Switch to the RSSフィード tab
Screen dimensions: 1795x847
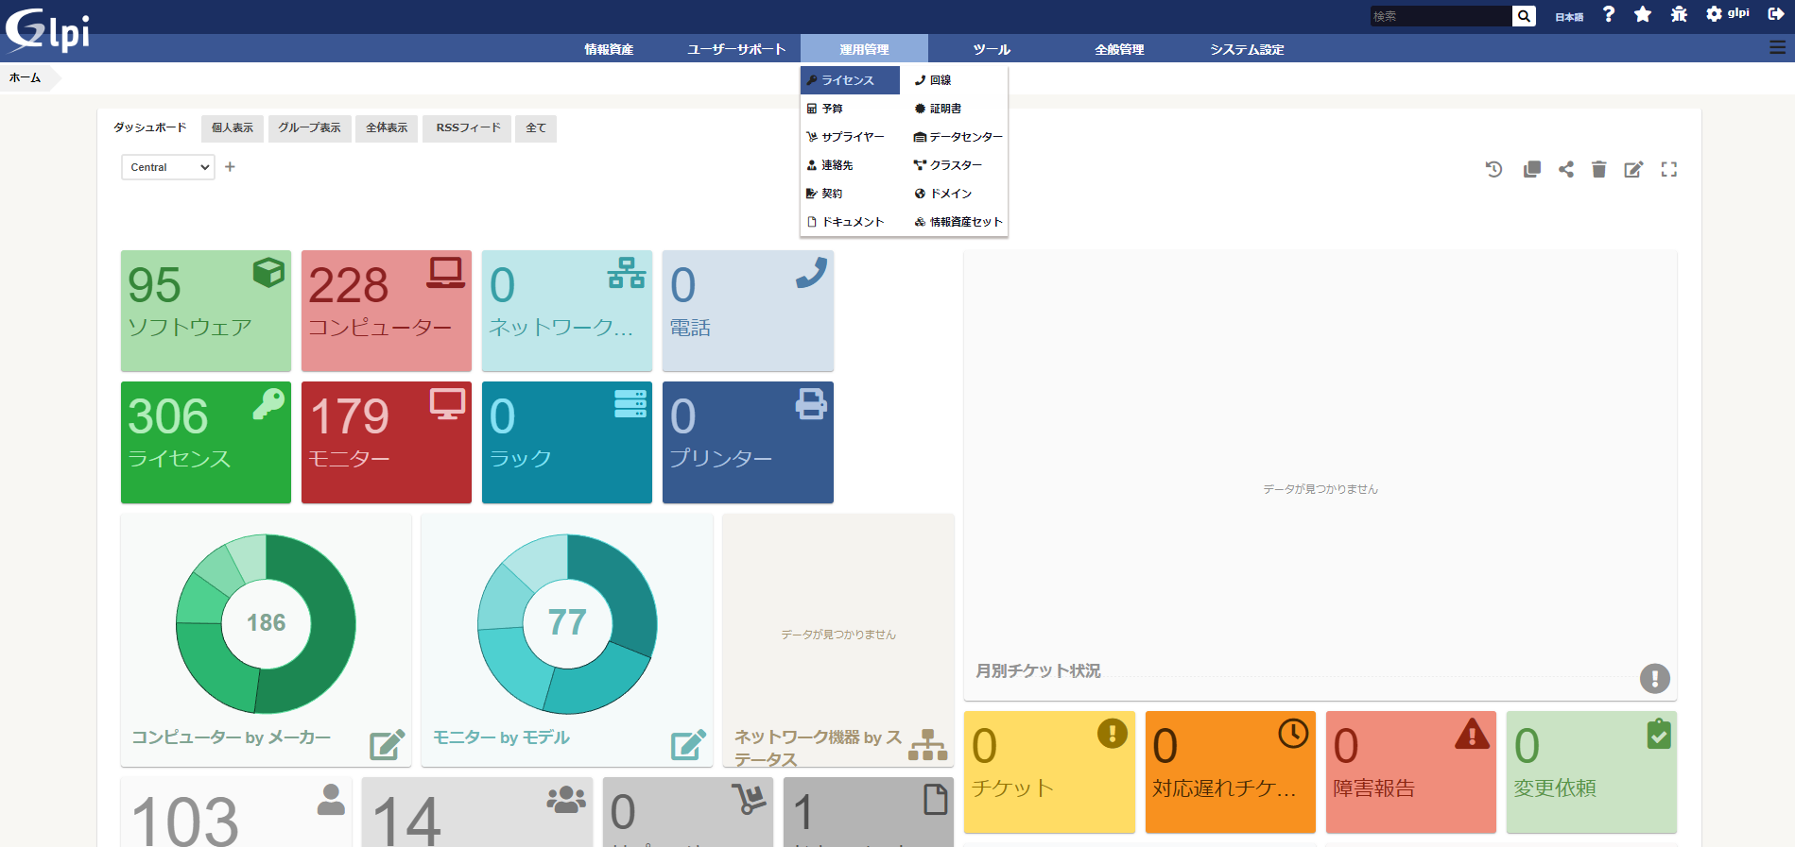click(x=468, y=127)
